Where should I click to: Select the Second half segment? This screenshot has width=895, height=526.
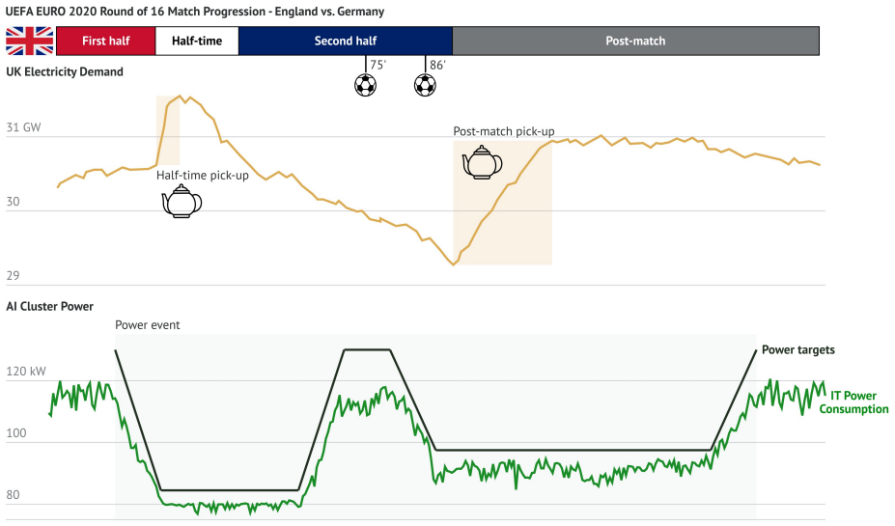(346, 42)
